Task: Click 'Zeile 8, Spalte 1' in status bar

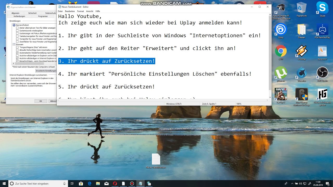Action: point(209,104)
